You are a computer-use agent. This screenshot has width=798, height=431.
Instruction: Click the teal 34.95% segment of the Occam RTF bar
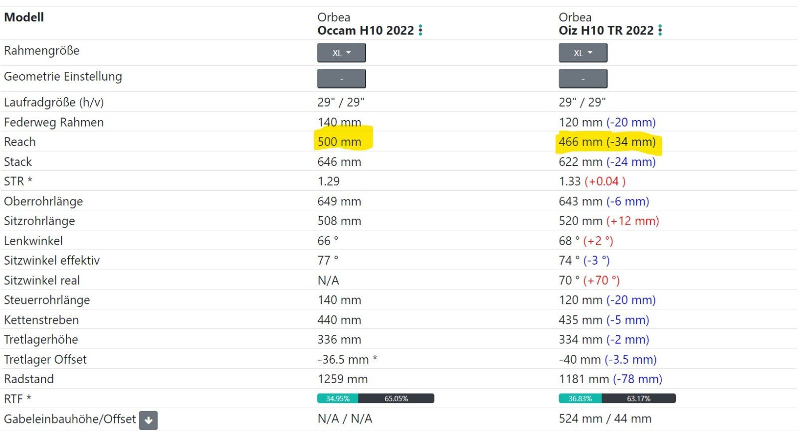[x=338, y=399]
